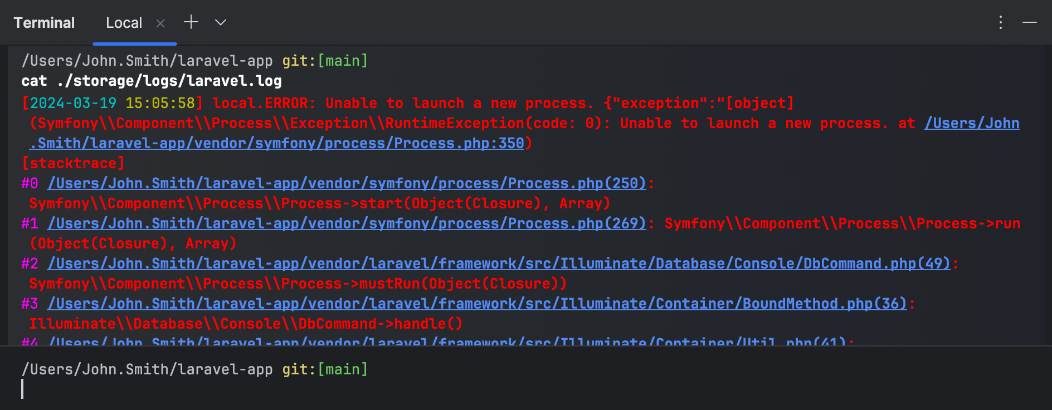Close the Local terminal tab
This screenshot has width=1052, height=410.
tap(160, 23)
